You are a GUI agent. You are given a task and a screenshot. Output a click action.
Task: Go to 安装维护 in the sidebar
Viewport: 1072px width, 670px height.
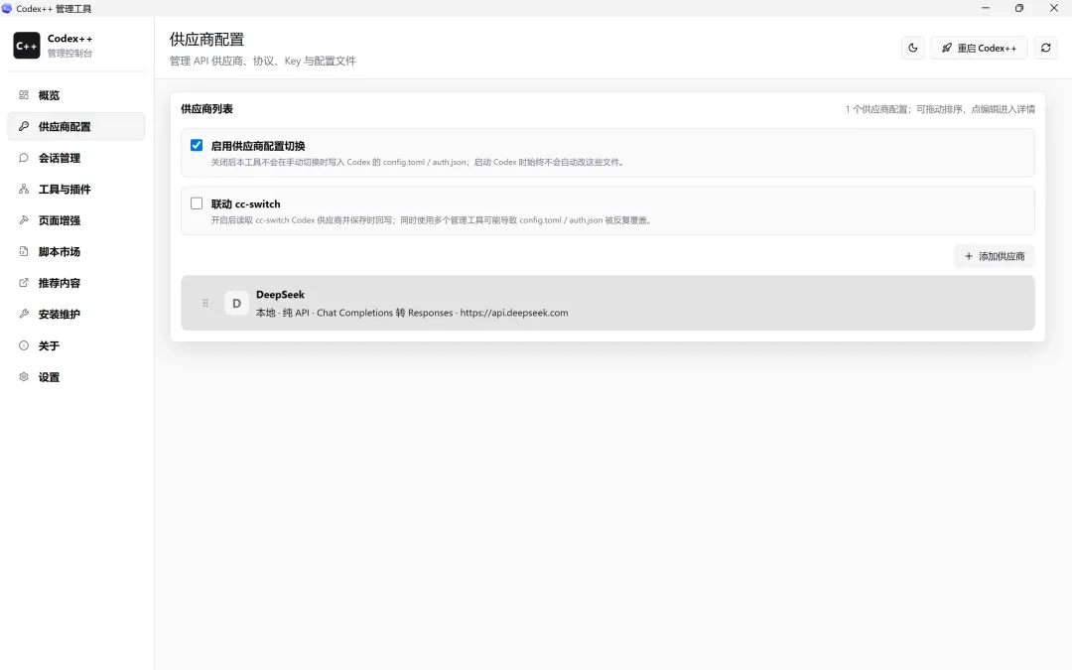[x=75, y=315]
